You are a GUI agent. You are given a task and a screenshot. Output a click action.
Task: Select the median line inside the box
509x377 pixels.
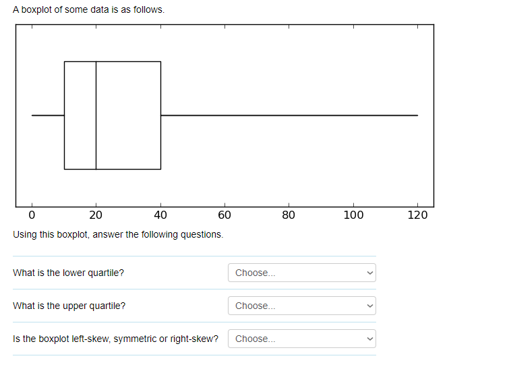click(96, 115)
